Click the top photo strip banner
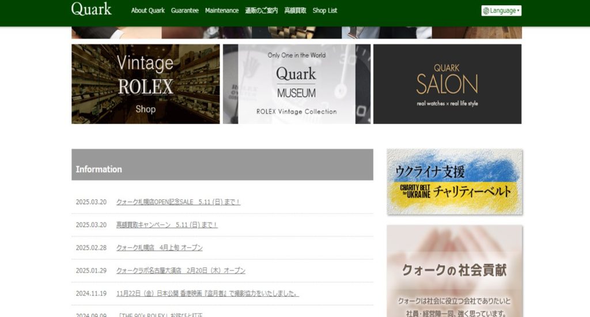This screenshot has width=590, height=317. (x=297, y=32)
